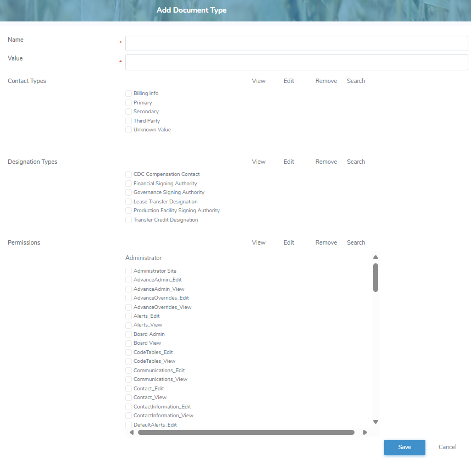Click into the Value input field
This screenshot has width=471, height=464.
click(296, 62)
